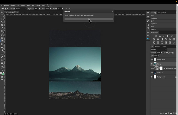The height and width of the screenshot is (115, 178).
Task: Select the Type tool
Action: pos(2,54)
